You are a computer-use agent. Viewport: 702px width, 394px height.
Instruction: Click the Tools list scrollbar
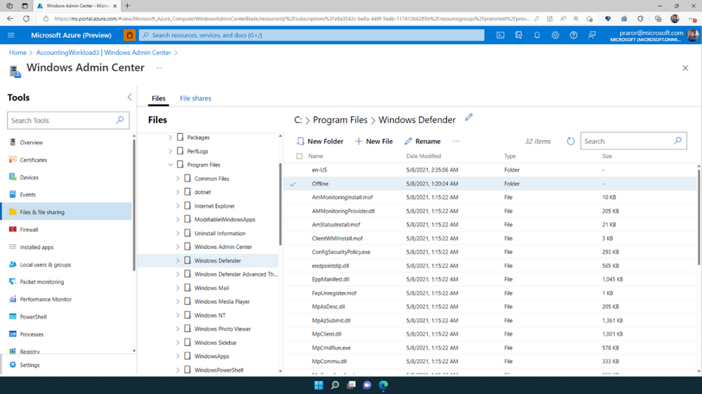coord(134,205)
